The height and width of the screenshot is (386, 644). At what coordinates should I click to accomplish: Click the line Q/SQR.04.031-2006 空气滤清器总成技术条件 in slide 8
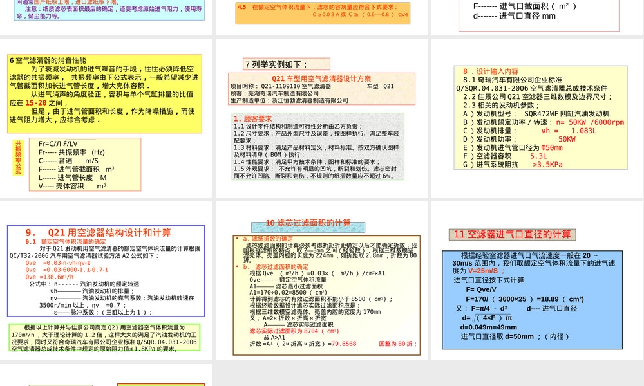point(531,88)
